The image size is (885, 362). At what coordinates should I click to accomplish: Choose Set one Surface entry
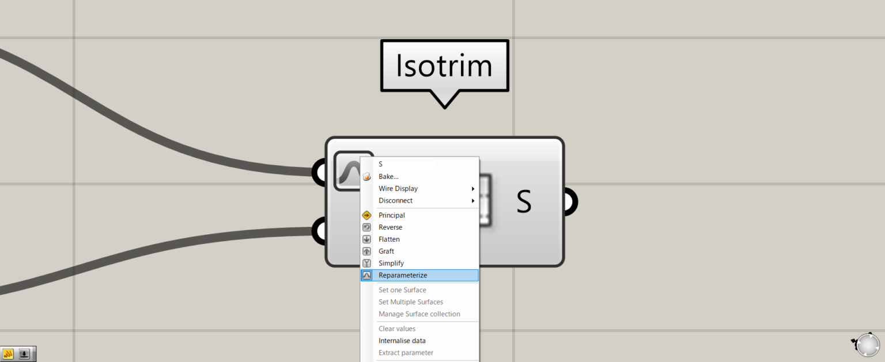(402, 289)
